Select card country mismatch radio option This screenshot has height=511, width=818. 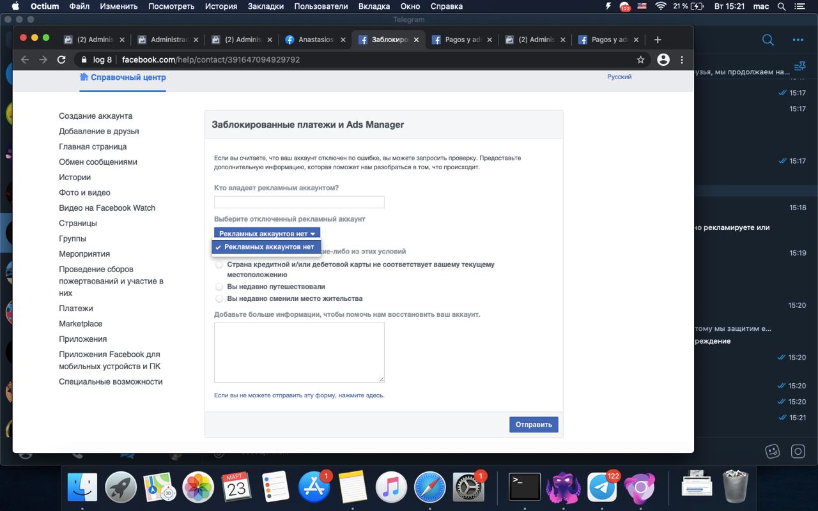219,264
